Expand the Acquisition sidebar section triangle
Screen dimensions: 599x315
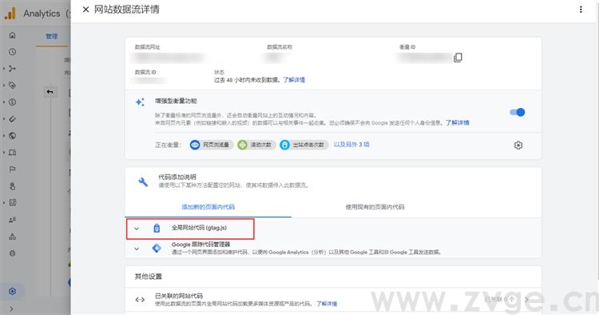[x=4, y=69]
